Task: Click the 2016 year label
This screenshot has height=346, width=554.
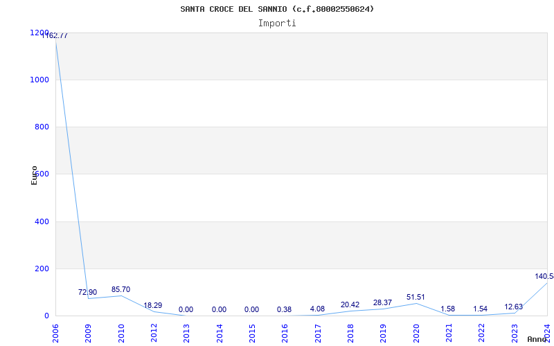Action: click(x=285, y=334)
